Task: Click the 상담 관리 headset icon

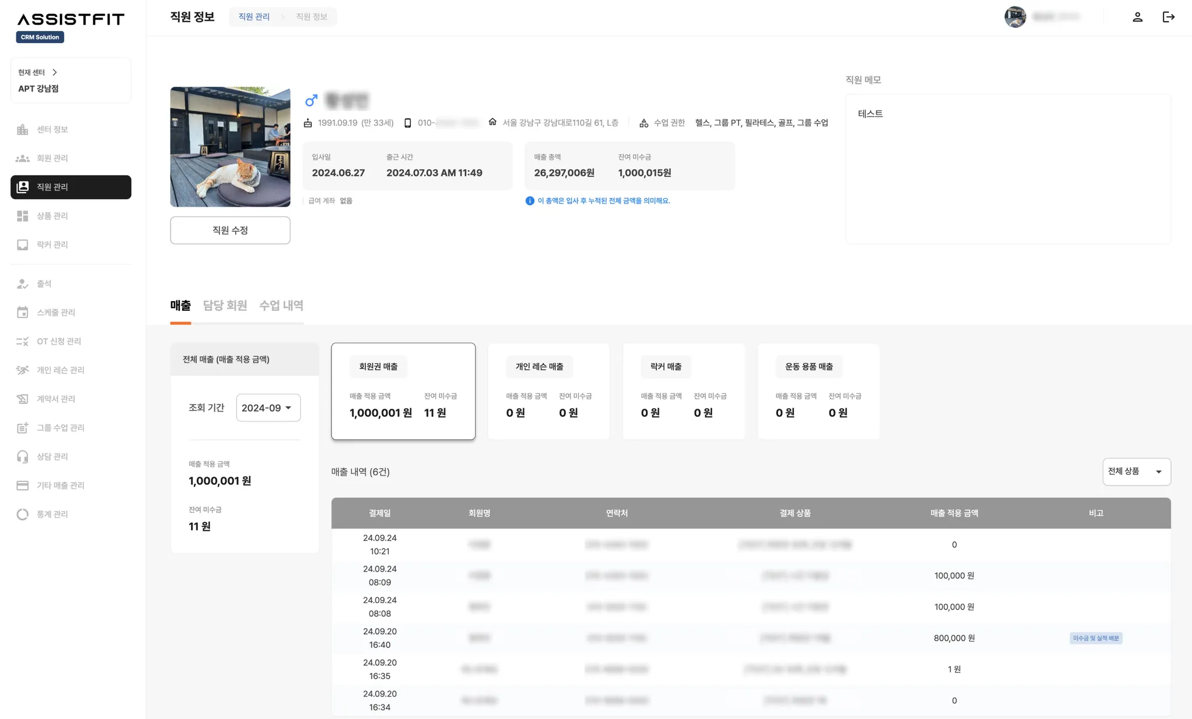Action: tap(23, 456)
